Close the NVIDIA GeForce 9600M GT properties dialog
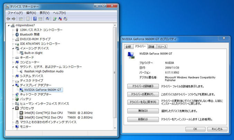This screenshot has width=234, height=140. (224, 38)
